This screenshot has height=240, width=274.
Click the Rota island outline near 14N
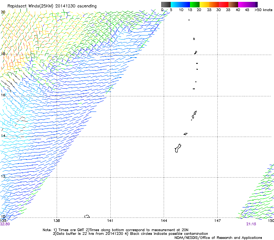pos(186,134)
